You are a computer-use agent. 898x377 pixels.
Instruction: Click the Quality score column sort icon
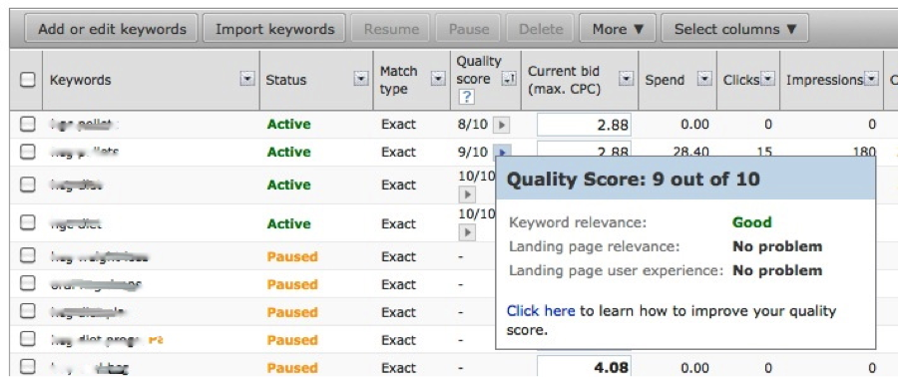point(508,80)
